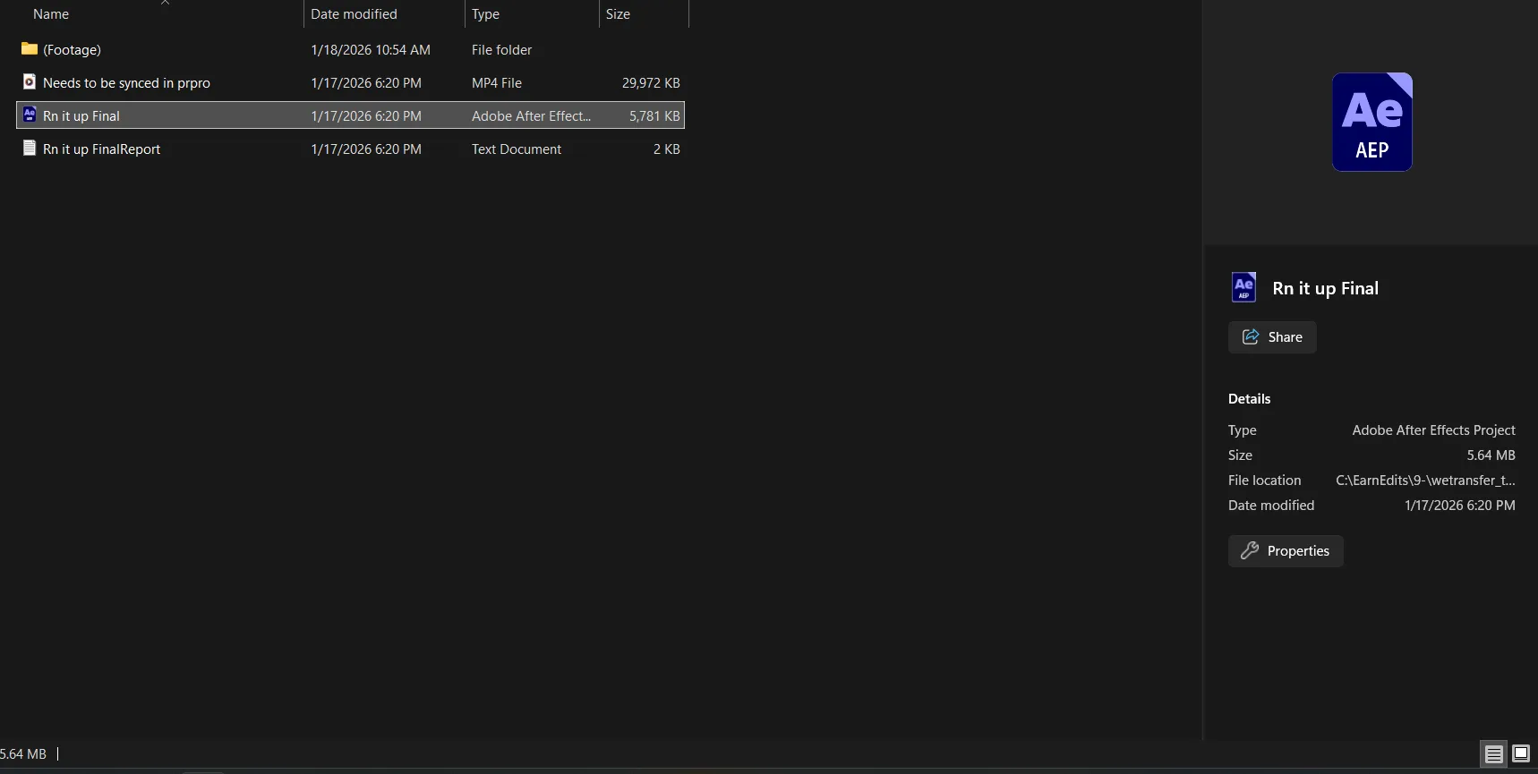Sort by the Date modified column header
The image size is (1538, 774).
354,14
